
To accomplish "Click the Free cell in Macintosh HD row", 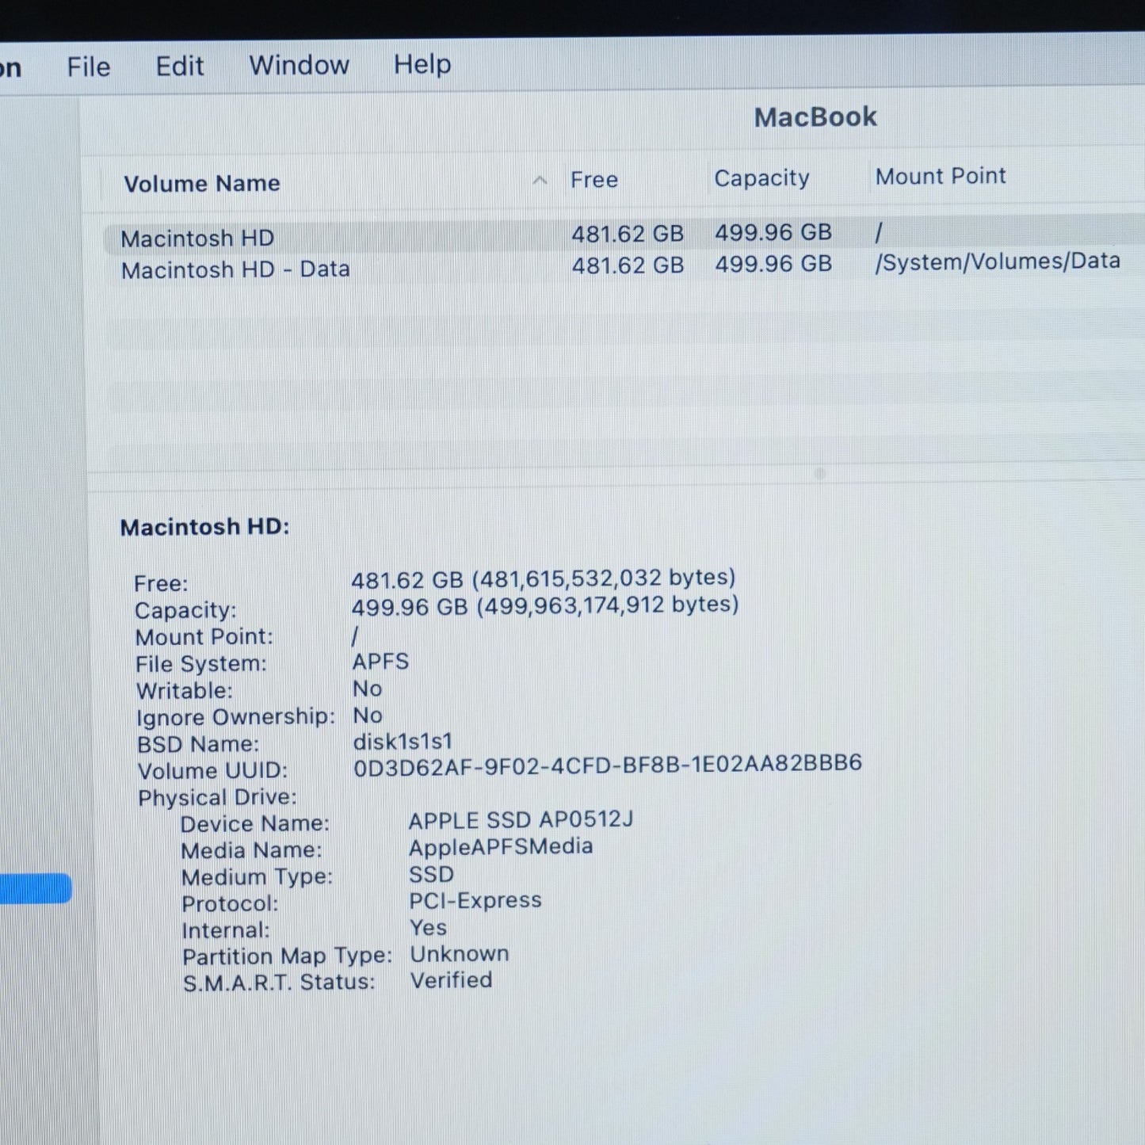I will pos(628,234).
